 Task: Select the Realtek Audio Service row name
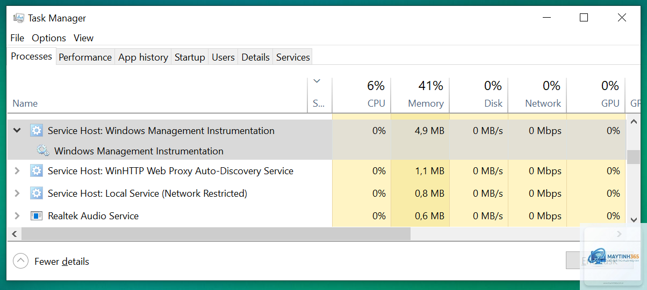(x=93, y=216)
